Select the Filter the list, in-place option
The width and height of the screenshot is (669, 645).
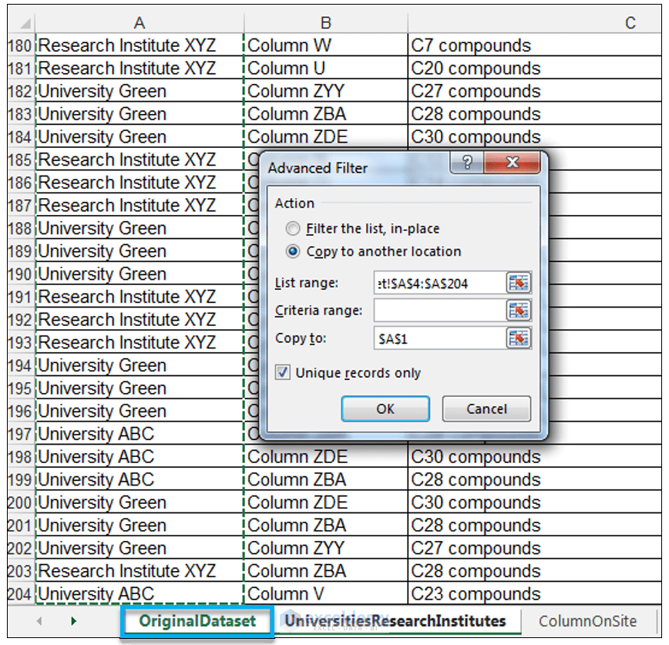click(x=293, y=229)
